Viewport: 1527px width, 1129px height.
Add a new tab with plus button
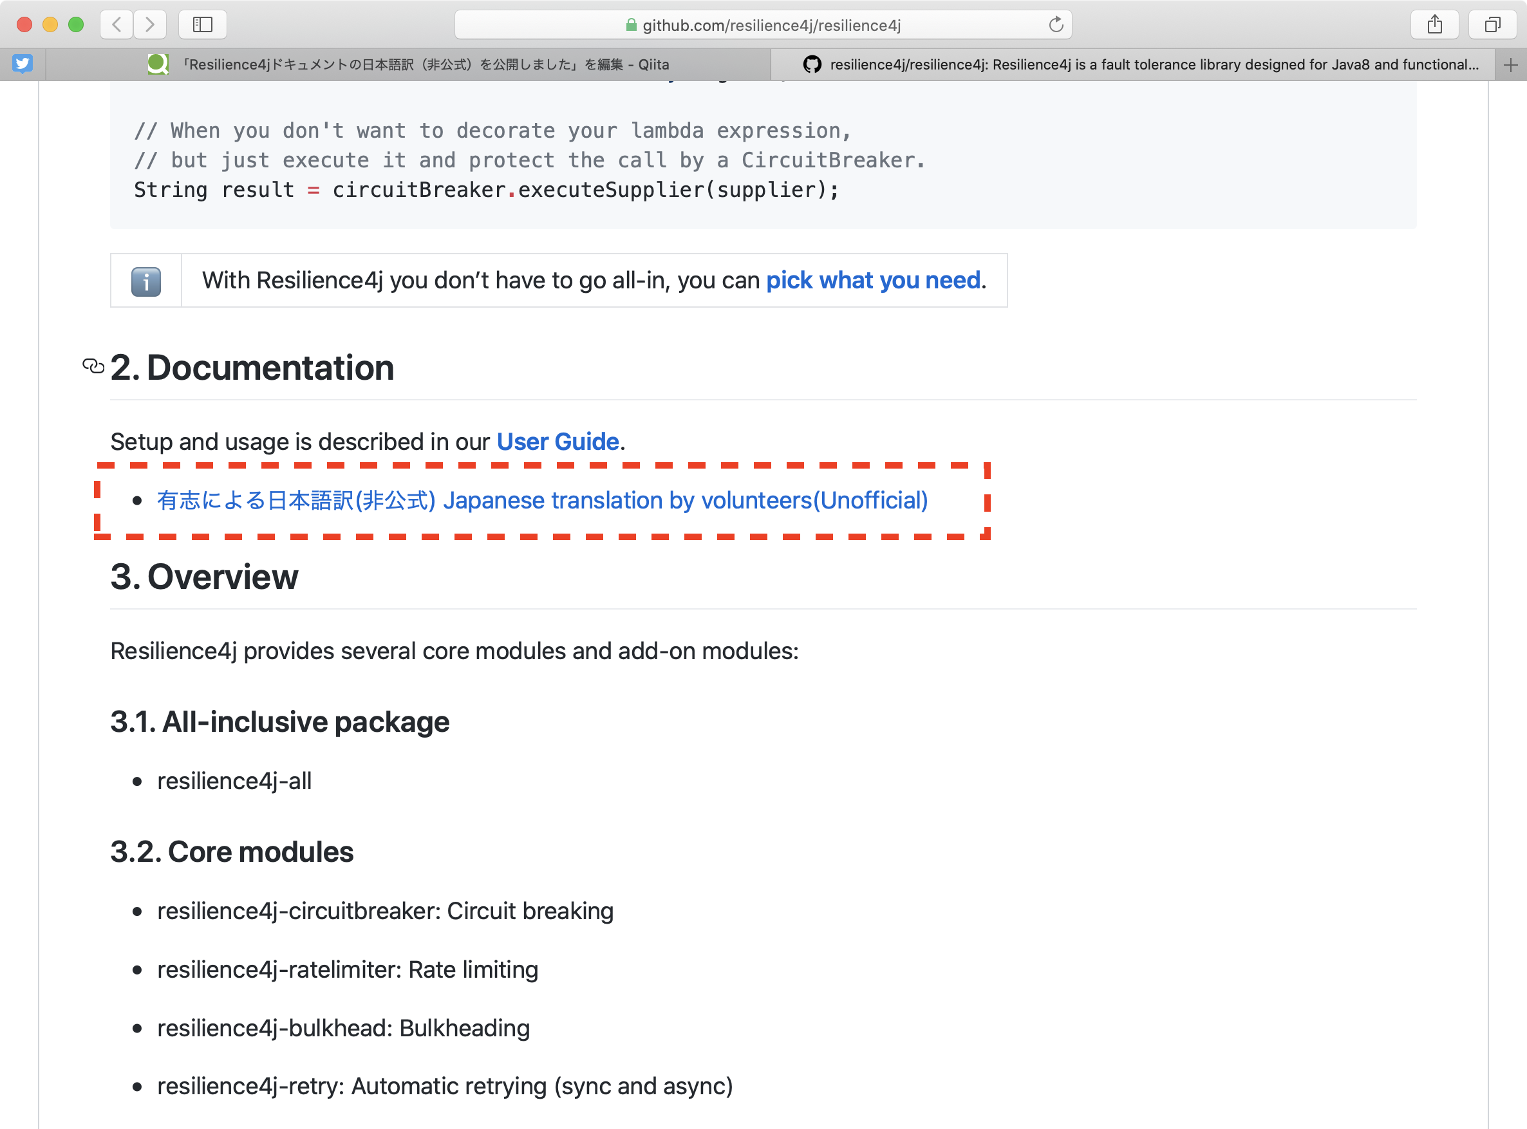coord(1511,65)
